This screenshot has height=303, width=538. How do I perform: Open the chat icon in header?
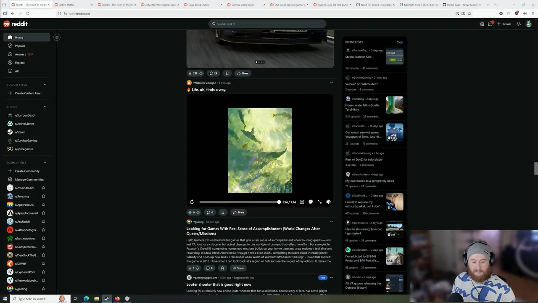(x=490, y=24)
